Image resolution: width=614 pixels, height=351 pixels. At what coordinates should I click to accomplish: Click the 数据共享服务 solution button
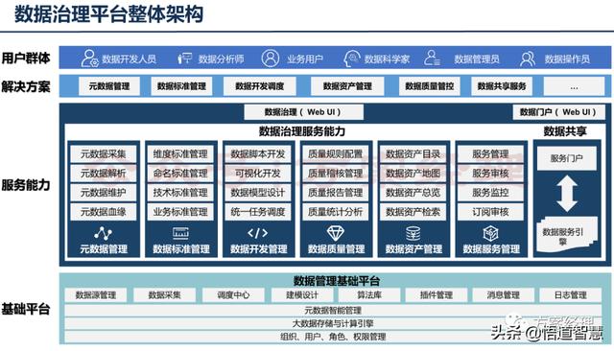[502, 86]
